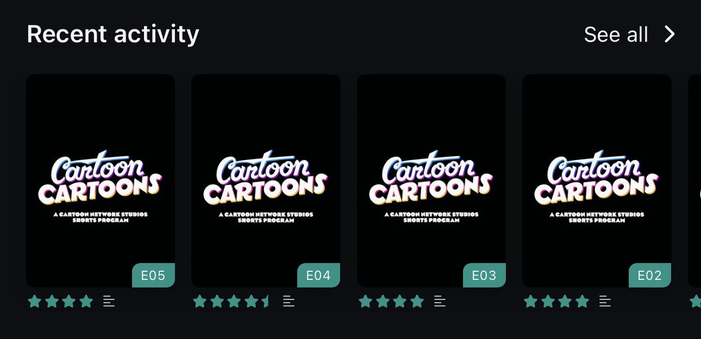Click the E05 episode badge

point(153,276)
